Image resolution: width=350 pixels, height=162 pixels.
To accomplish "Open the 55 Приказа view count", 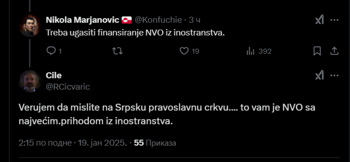I will coord(155,143).
